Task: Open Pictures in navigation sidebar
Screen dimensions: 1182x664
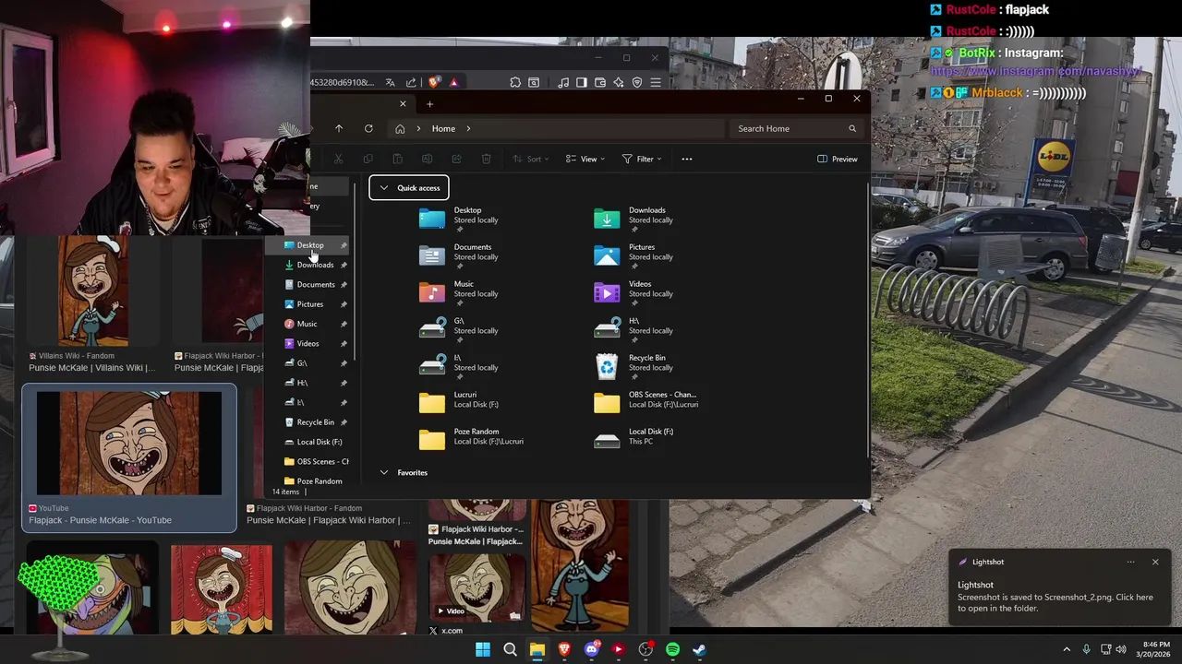Action: point(310,304)
